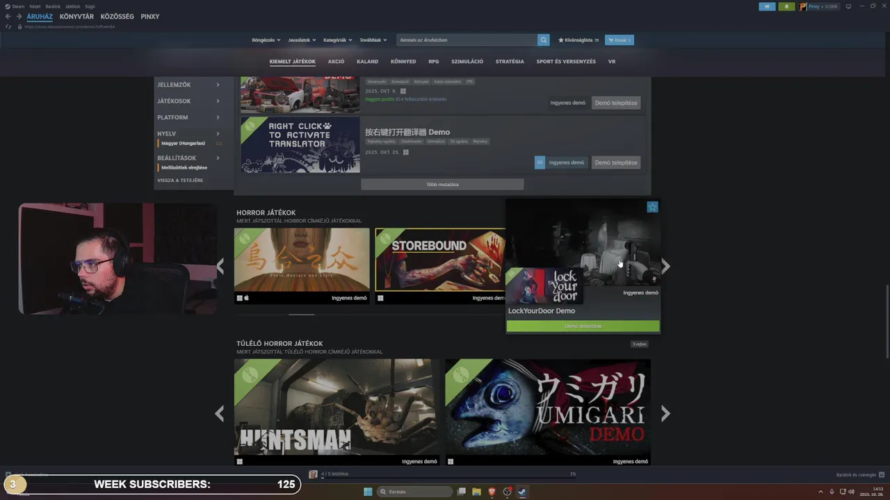
Task: Select the SPORT ÉS VERSENYZÉS tab
Action: (566, 61)
